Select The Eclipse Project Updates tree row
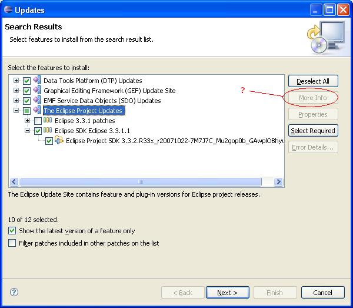Viewport: 353px width, 308px height. click(84, 111)
